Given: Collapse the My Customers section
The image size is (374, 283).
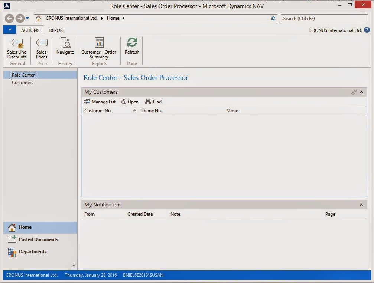Looking at the screenshot, I should (x=362, y=92).
